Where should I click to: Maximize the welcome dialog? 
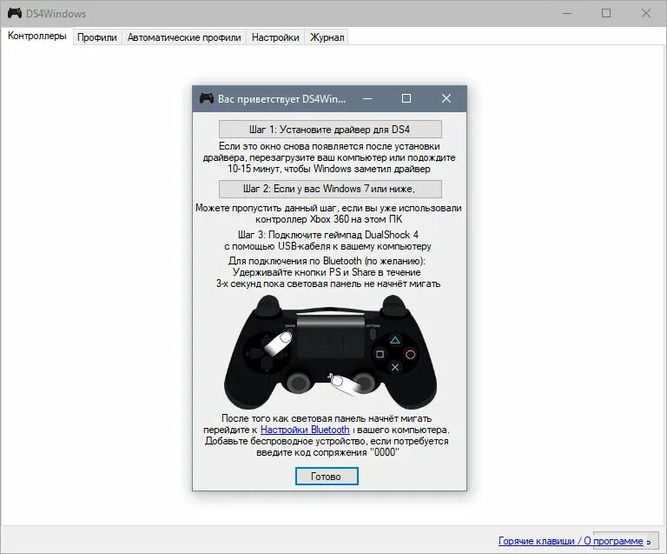coord(406,98)
